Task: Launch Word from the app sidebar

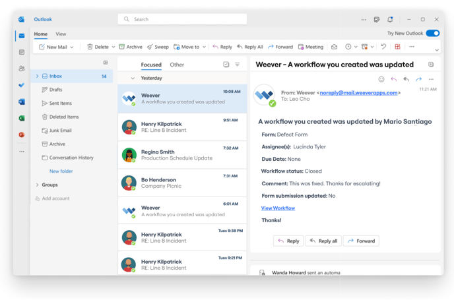Action: (x=22, y=102)
